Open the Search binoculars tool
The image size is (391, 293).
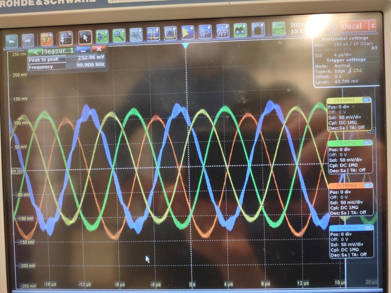click(240, 30)
